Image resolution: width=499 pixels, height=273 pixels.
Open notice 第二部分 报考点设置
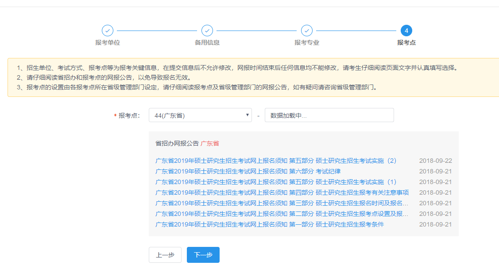click(282, 214)
